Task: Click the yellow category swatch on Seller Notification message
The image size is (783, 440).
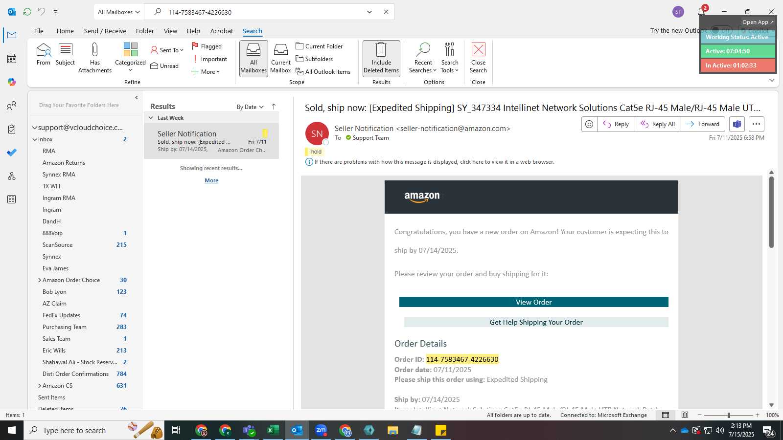Action: [265, 133]
